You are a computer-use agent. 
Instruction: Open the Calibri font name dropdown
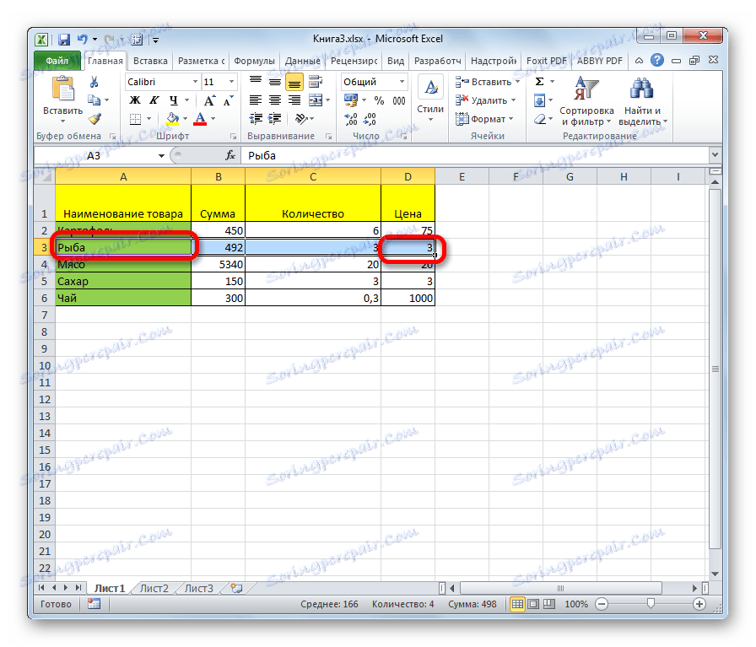(195, 82)
